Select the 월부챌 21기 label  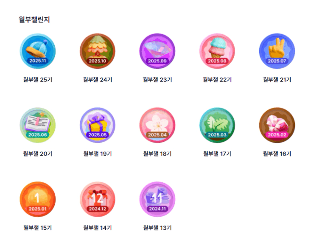tap(277, 80)
